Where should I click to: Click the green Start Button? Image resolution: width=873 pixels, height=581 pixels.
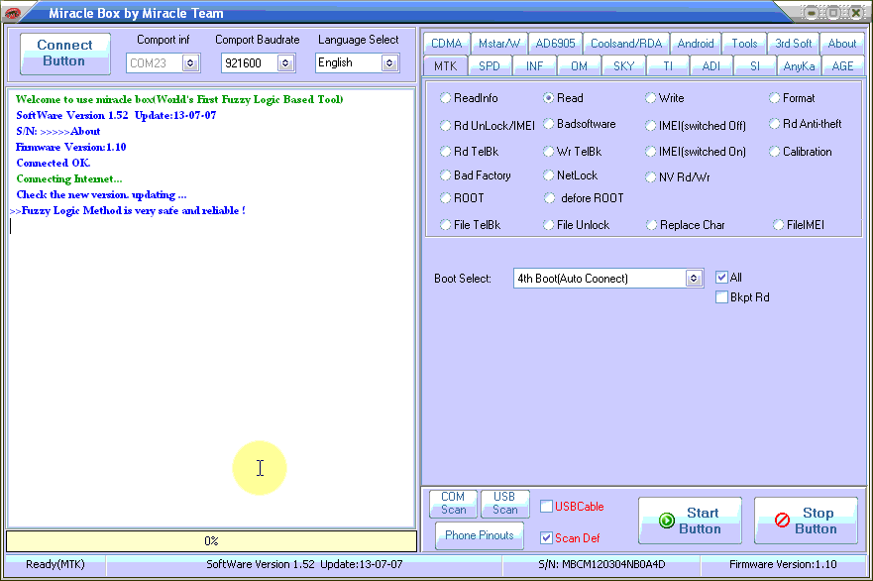tap(690, 521)
